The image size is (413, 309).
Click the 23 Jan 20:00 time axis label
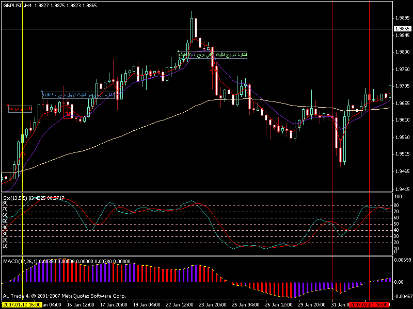[209, 305]
